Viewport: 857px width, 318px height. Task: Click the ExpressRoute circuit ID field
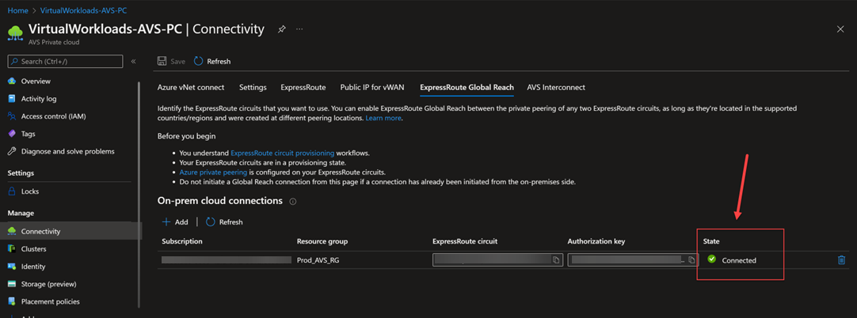click(497, 260)
